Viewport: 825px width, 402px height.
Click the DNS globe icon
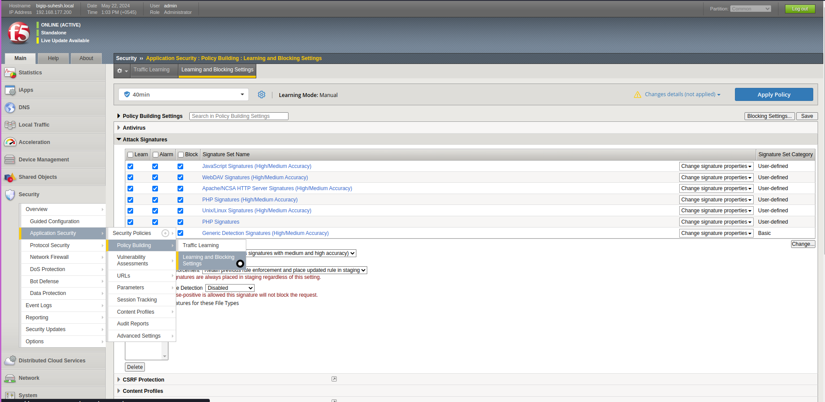10,107
